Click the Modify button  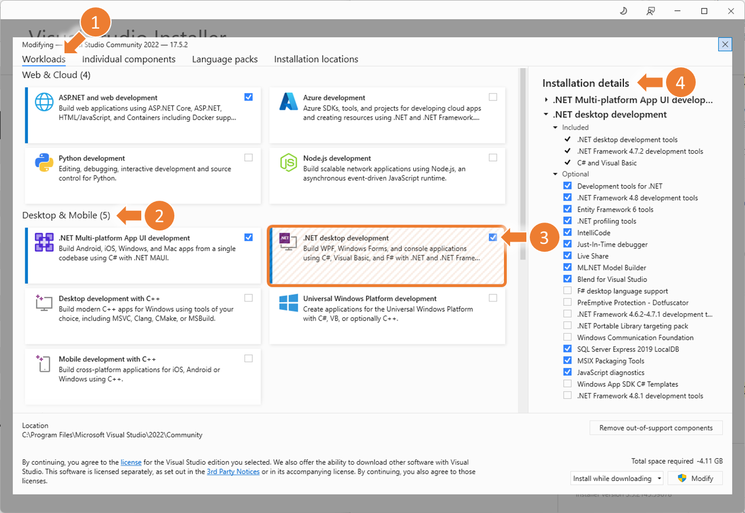click(x=696, y=478)
